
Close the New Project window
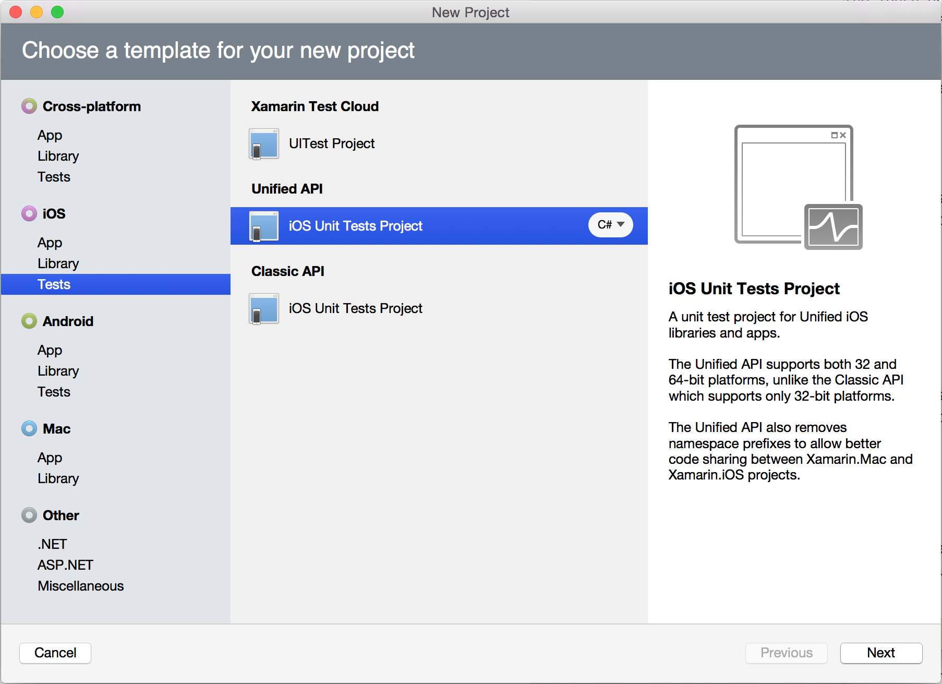pyautogui.click(x=16, y=12)
